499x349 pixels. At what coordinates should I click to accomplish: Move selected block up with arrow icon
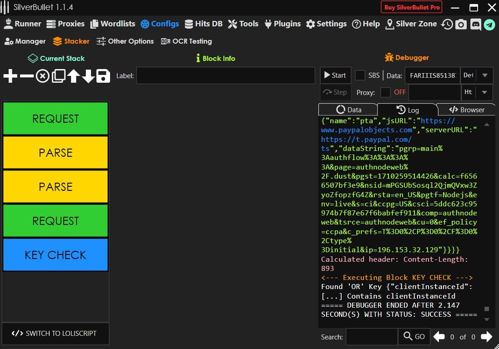click(x=73, y=76)
